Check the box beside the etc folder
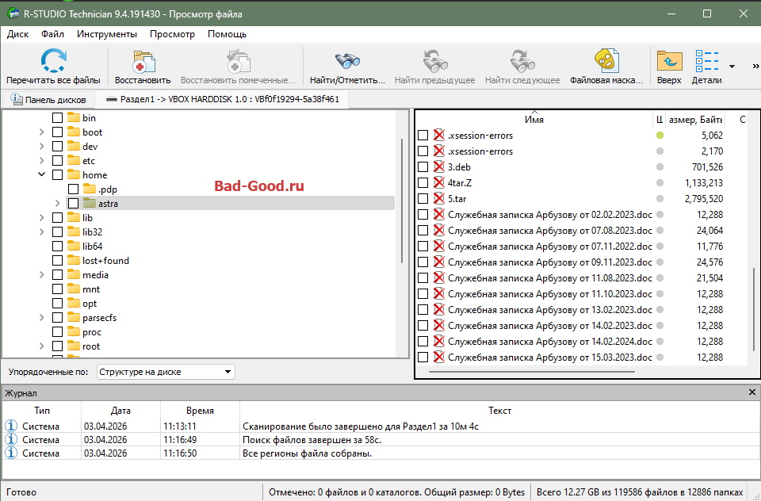 [x=58, y=161]
